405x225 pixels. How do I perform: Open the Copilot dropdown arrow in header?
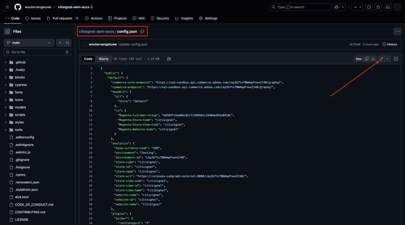coord(343,7)
